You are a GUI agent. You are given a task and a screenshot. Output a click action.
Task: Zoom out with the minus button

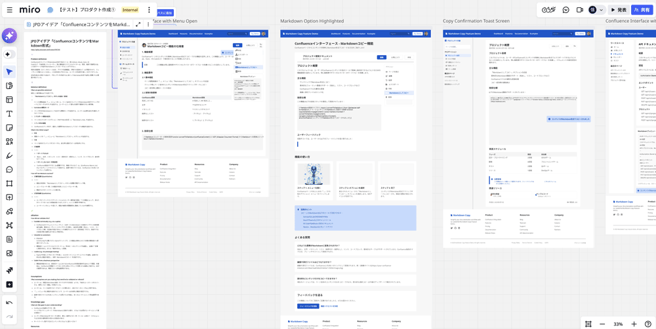pyautogui.click(x=602, y=324)
